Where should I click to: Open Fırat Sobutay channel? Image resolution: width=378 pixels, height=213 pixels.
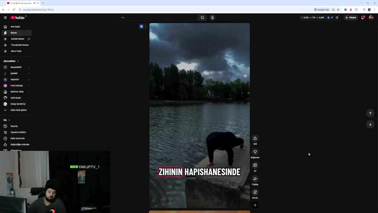pos(17,85)
